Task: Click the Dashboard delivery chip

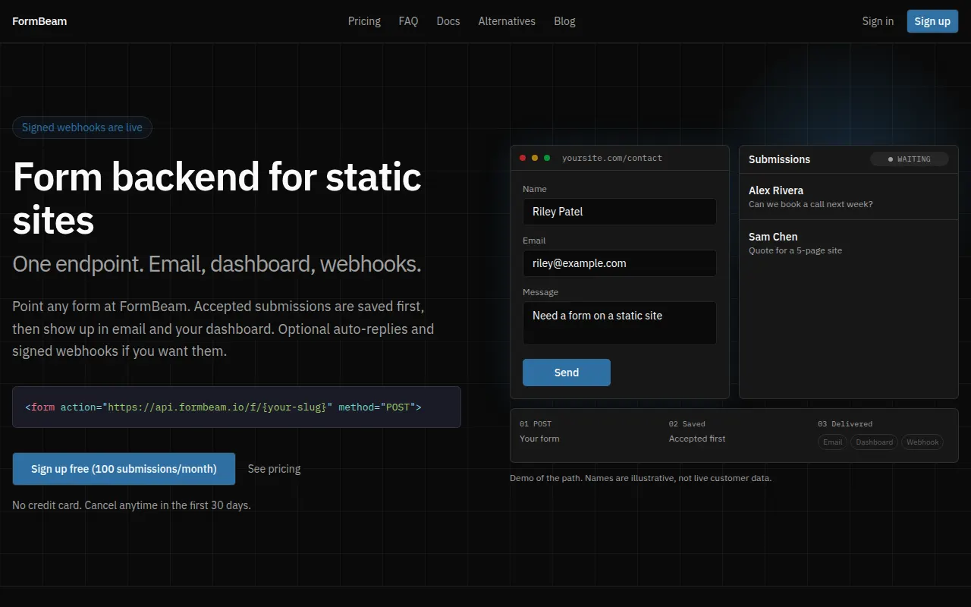Action: [x=875, y=442]
